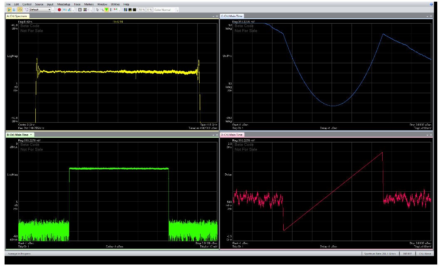The width and height of the screenshot is (441, 267).
Task: Select the C: Ch1 Main Time tab
Action: [x=232, y=16]
